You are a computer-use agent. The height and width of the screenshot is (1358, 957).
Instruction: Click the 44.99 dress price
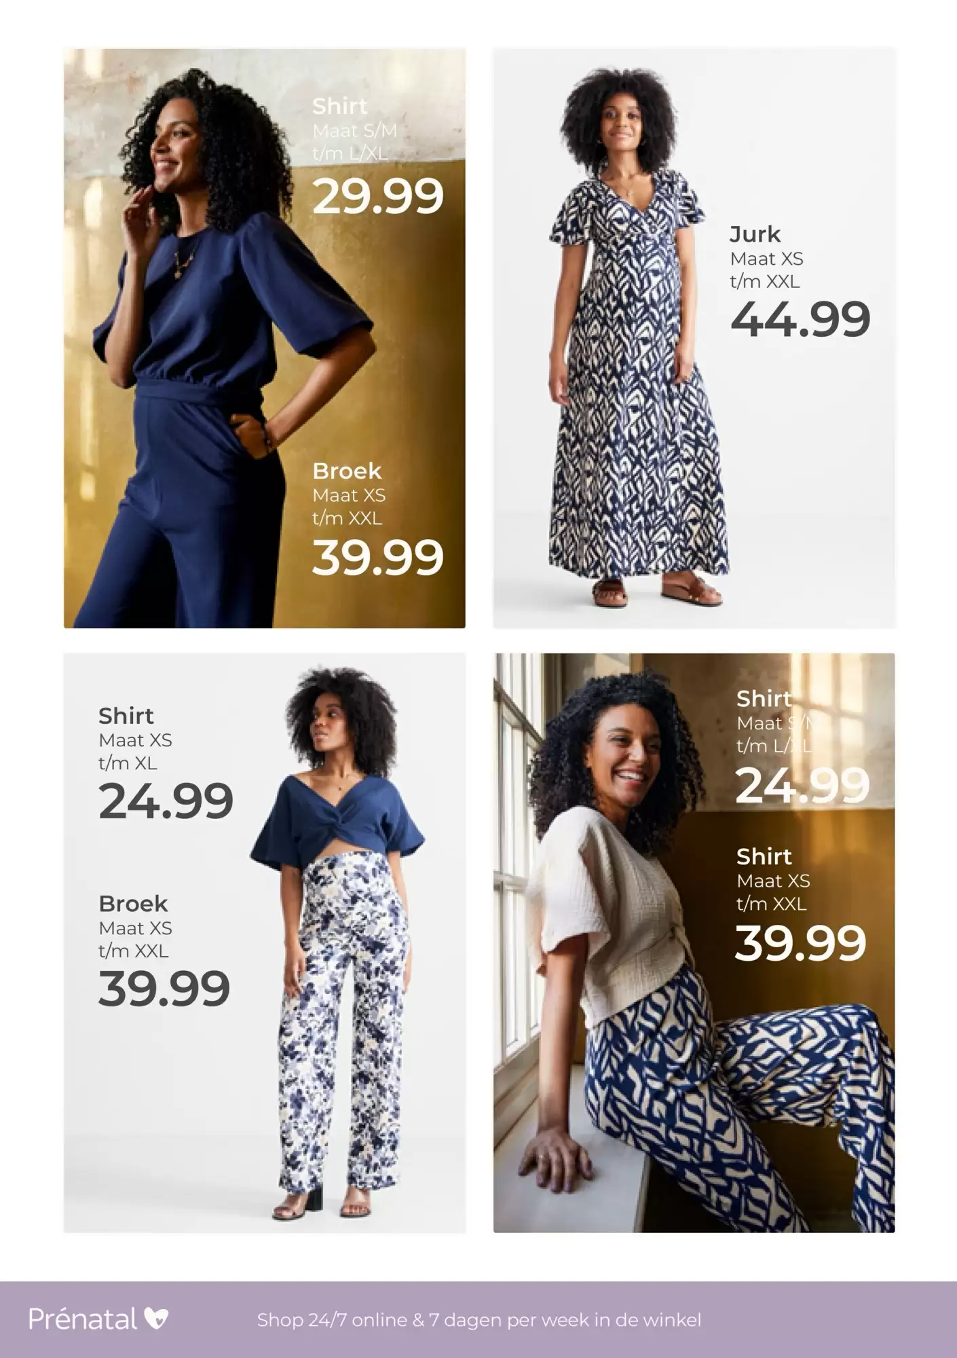(800, 319)
